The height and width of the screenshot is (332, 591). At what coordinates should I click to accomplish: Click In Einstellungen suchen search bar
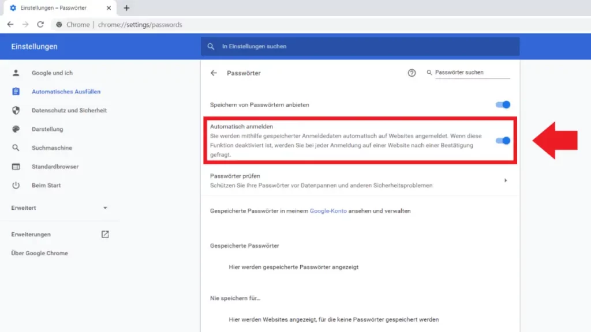coord(360,46)
